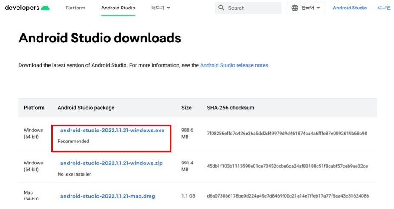This screenshot has width=394, height=209.
Task: Click the Recommended label
Action: [x=73, y=141]
